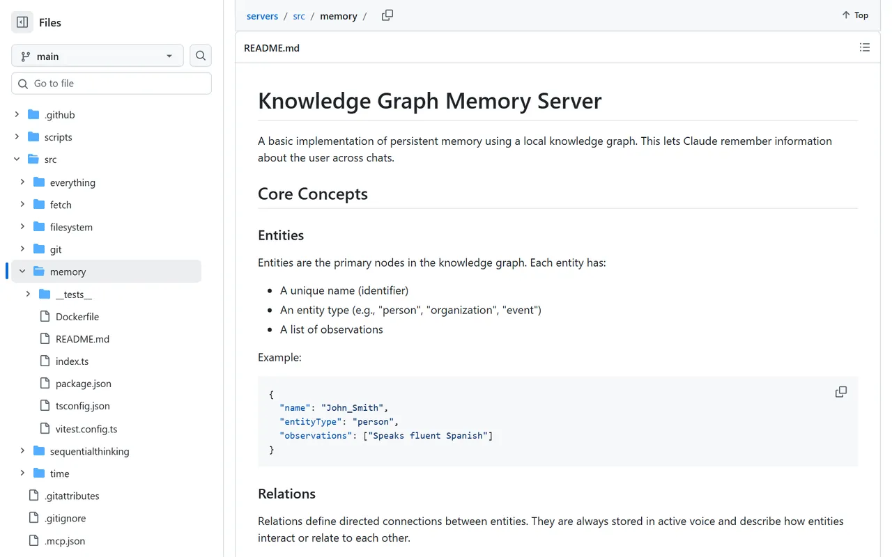Expand the __tests__ folder chevron
Viewport: 892px width, 557px height.
point(28,294)
